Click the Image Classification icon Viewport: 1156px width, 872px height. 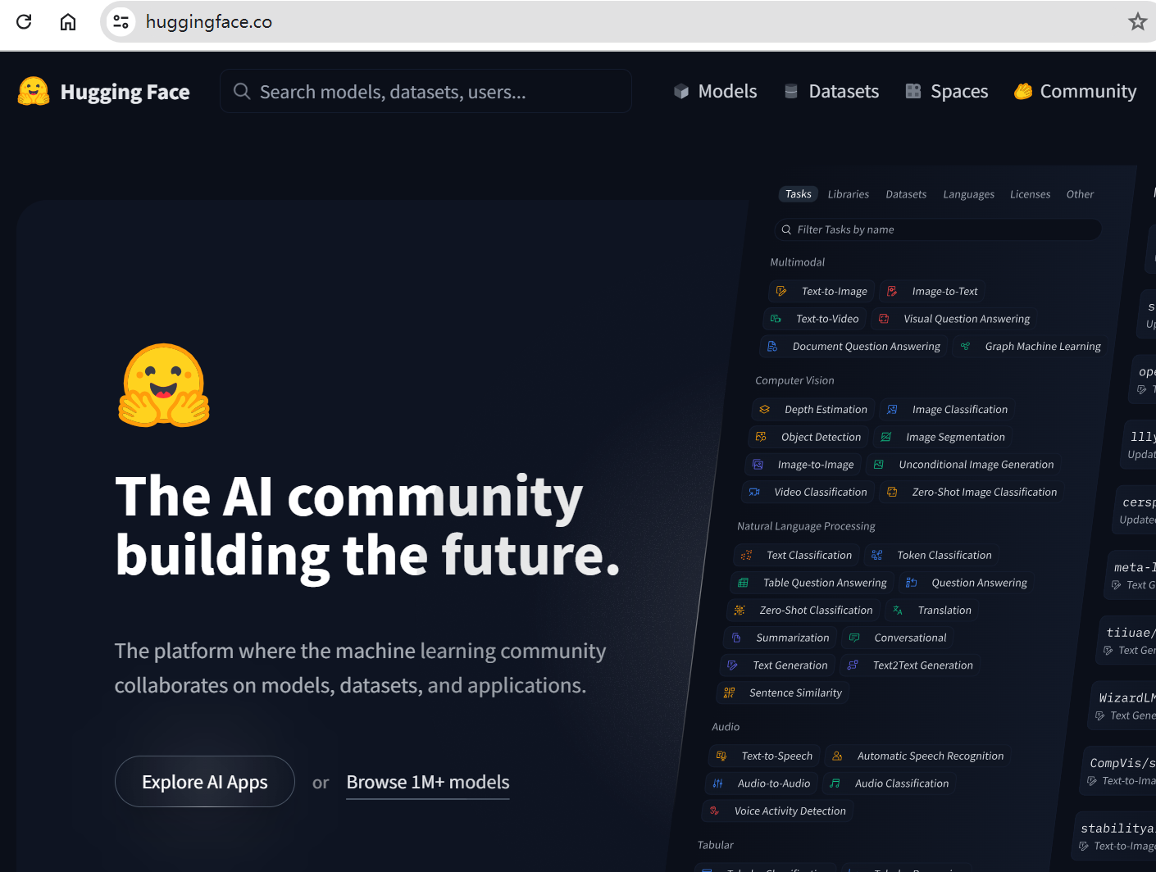(x=892, y=409)
